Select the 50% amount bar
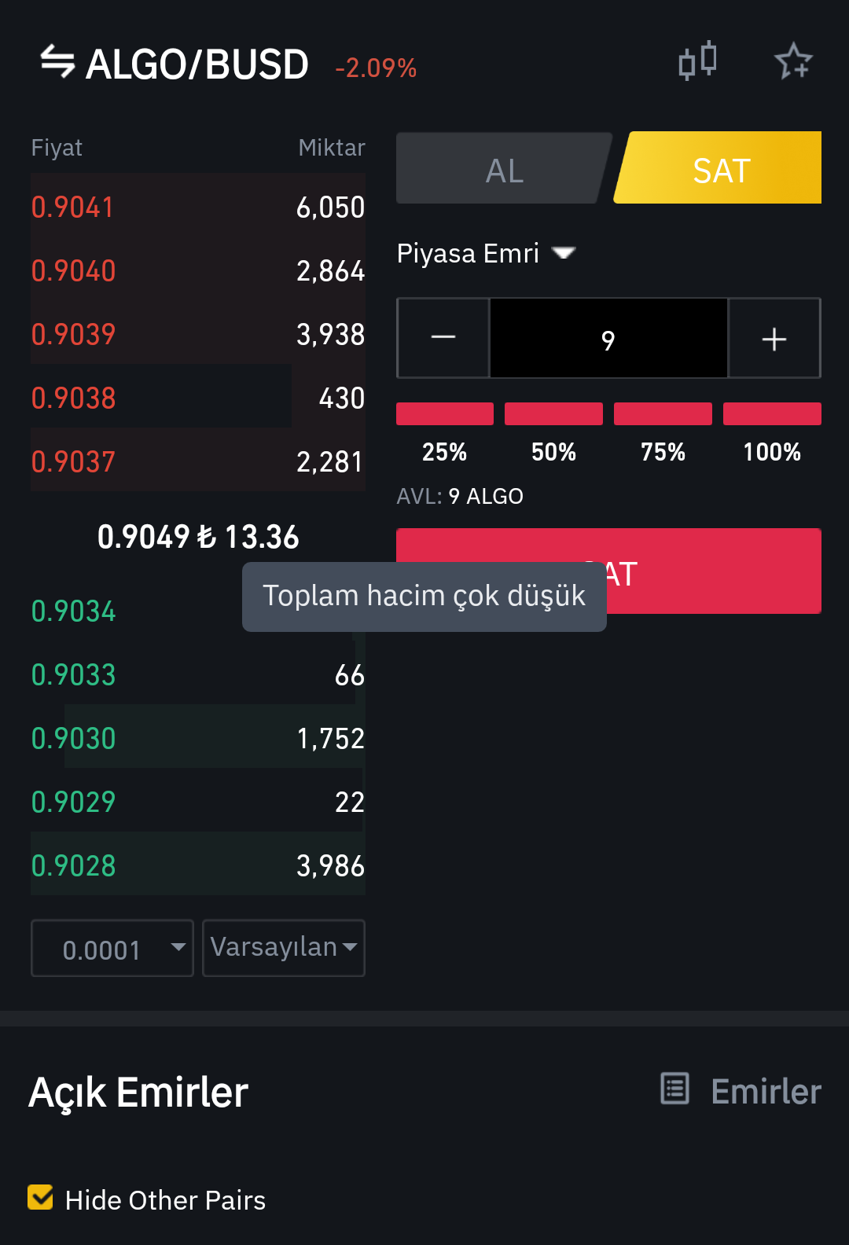The image size is (849, 1245). (553, 413)
